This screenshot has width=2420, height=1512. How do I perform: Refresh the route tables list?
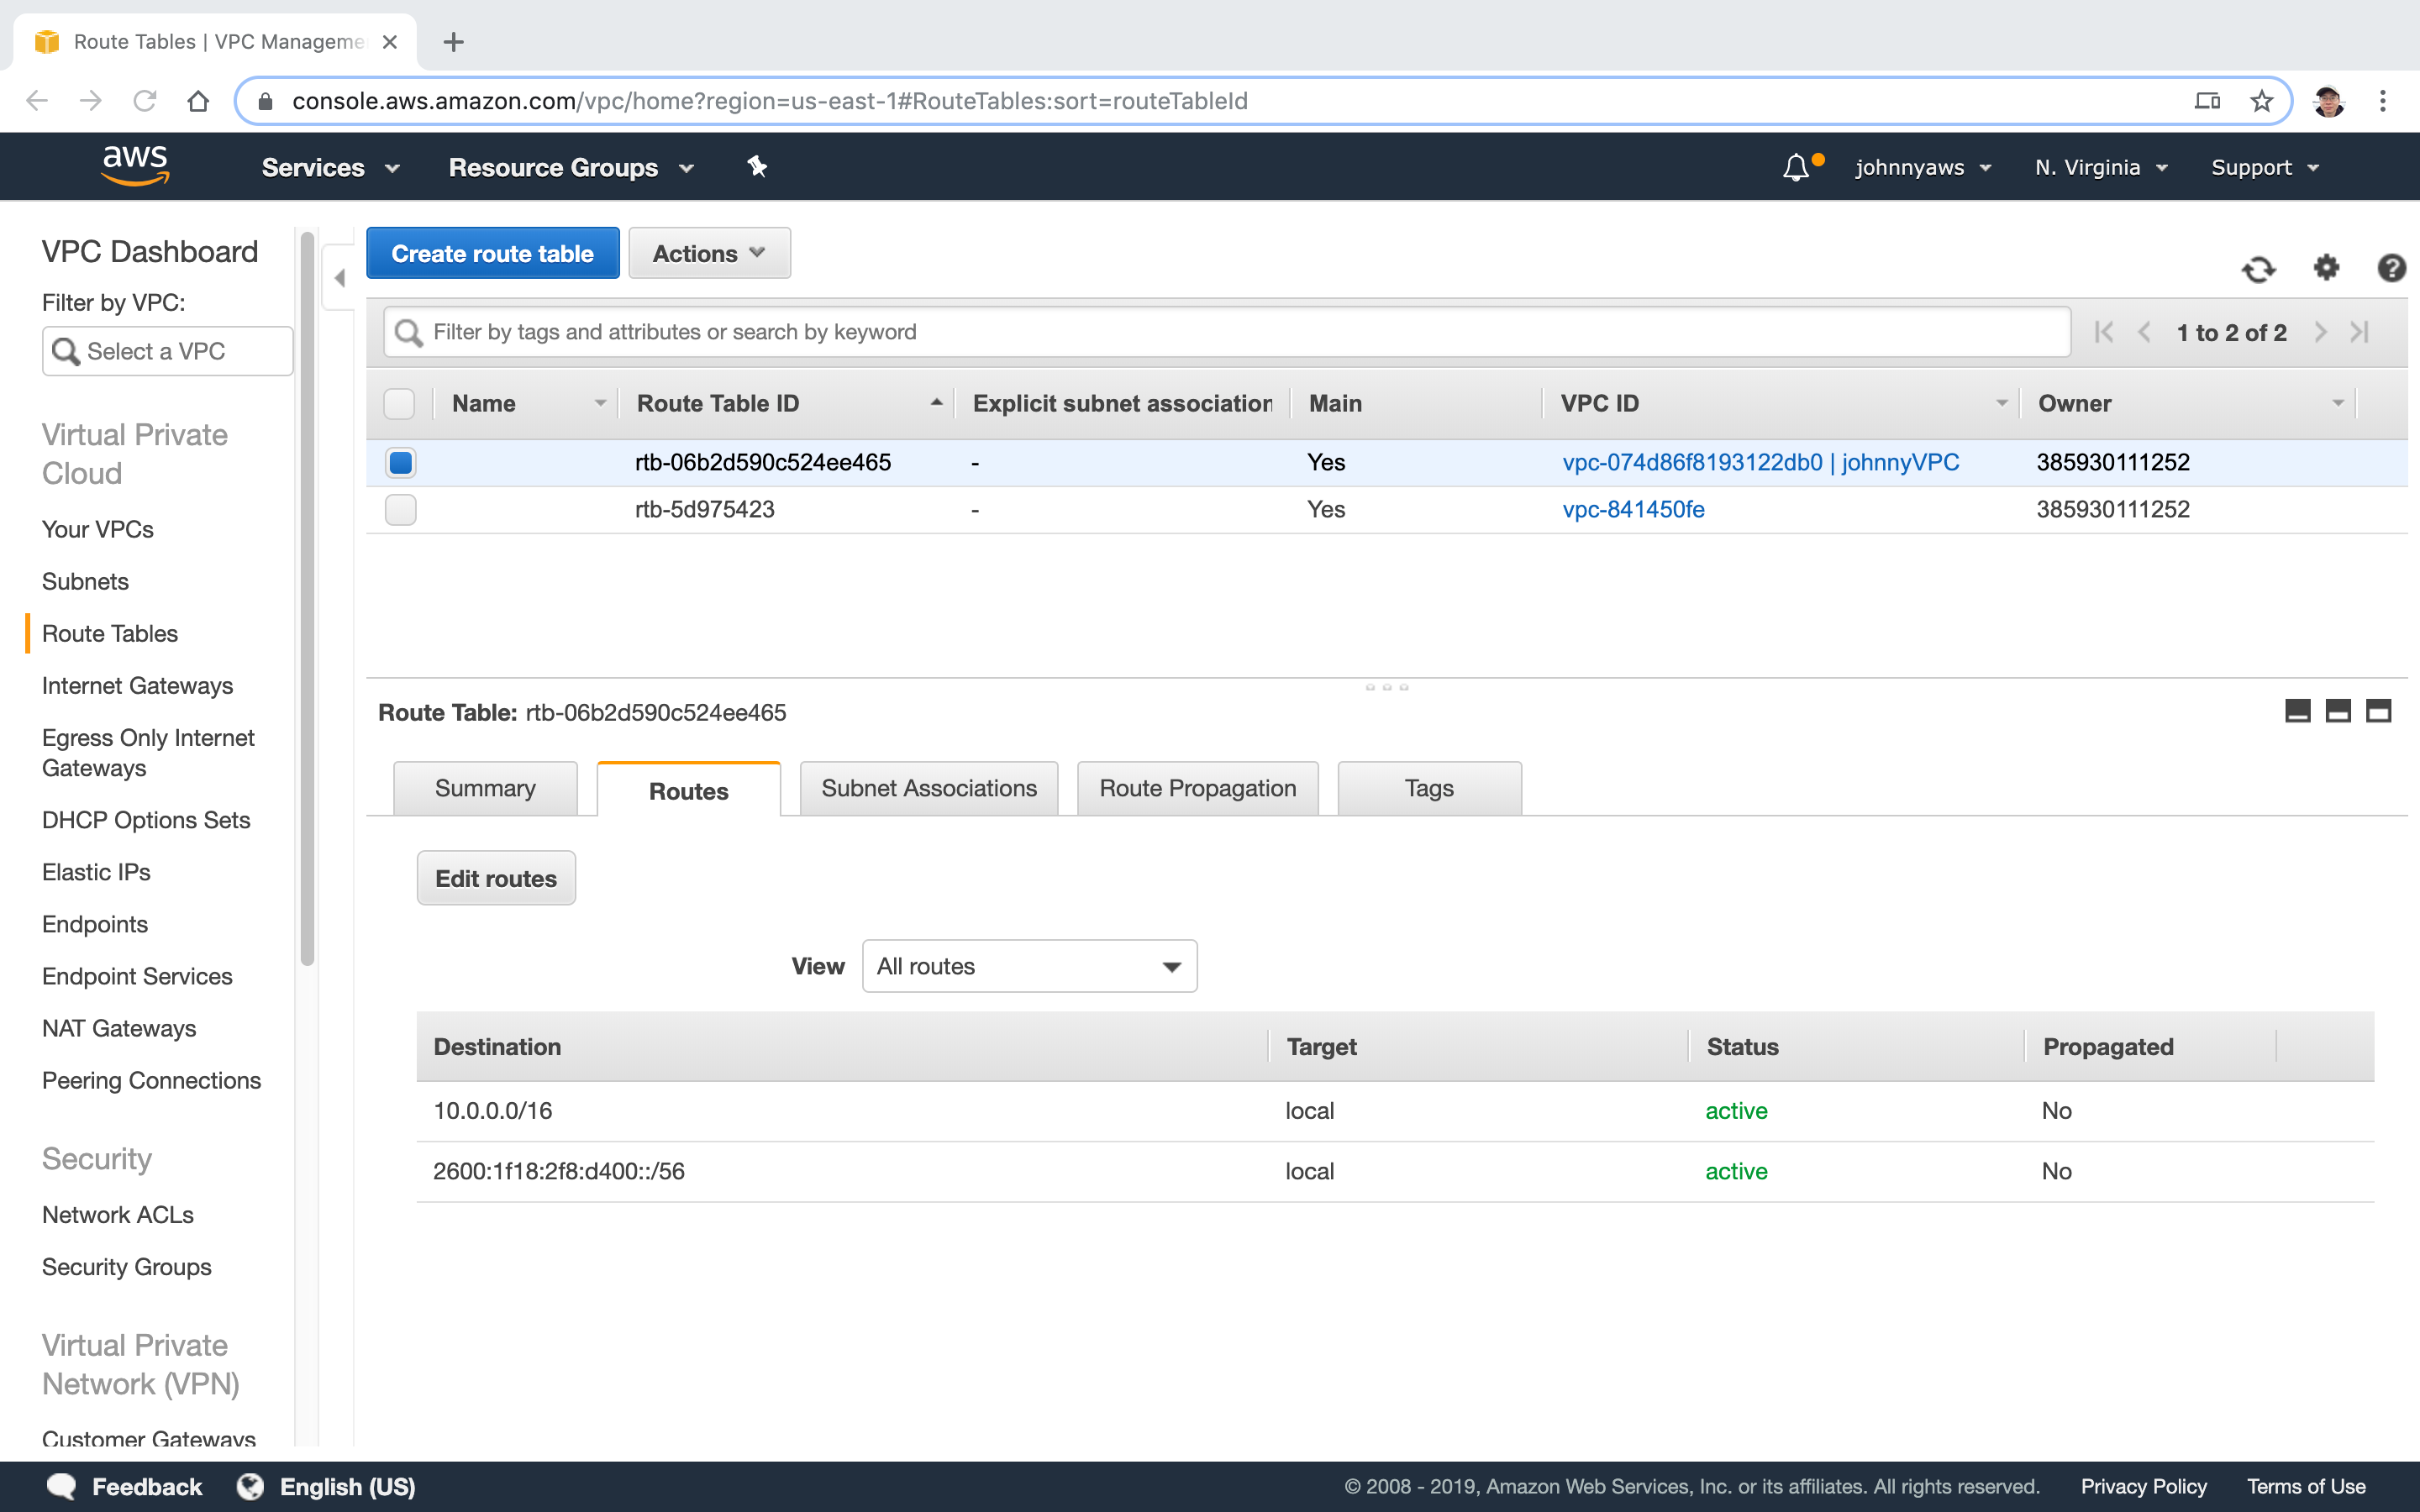coord(2258,268)
